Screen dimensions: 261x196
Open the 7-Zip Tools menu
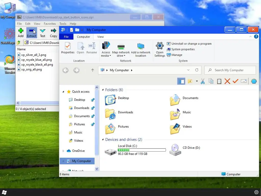(63, 24)
